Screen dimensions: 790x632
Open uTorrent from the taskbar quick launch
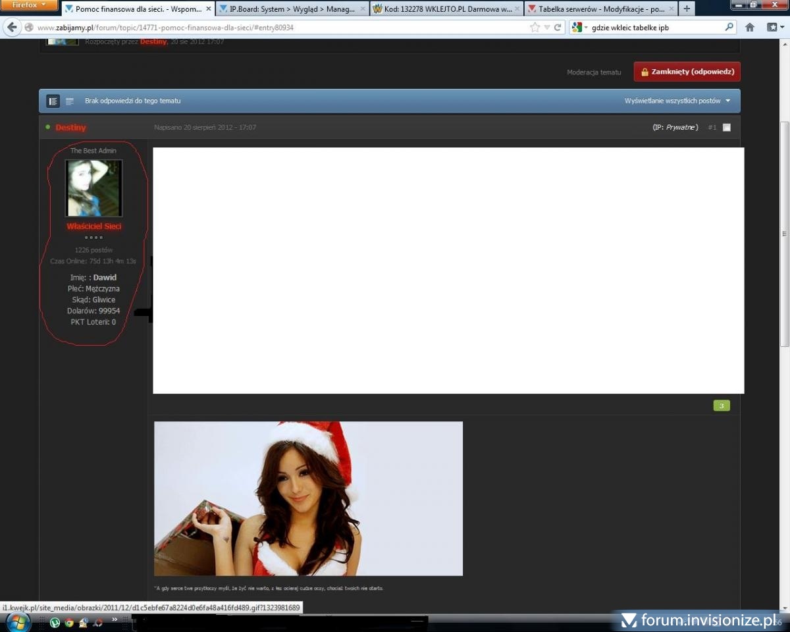55,622
